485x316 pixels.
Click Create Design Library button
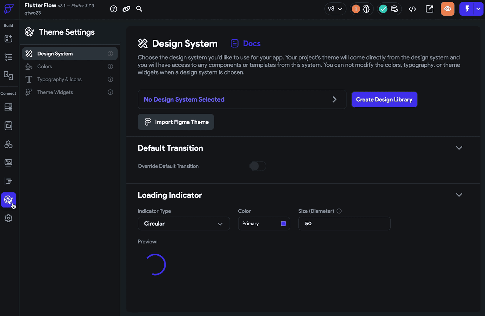[384, 99]
